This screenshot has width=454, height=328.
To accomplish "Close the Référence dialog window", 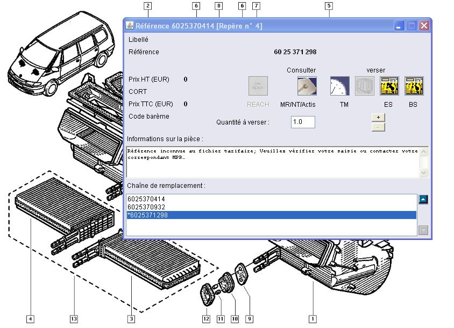I will pos(424,25).
